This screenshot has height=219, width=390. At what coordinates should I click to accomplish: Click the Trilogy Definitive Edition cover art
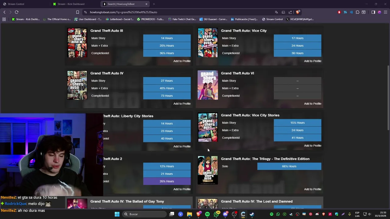207,170
